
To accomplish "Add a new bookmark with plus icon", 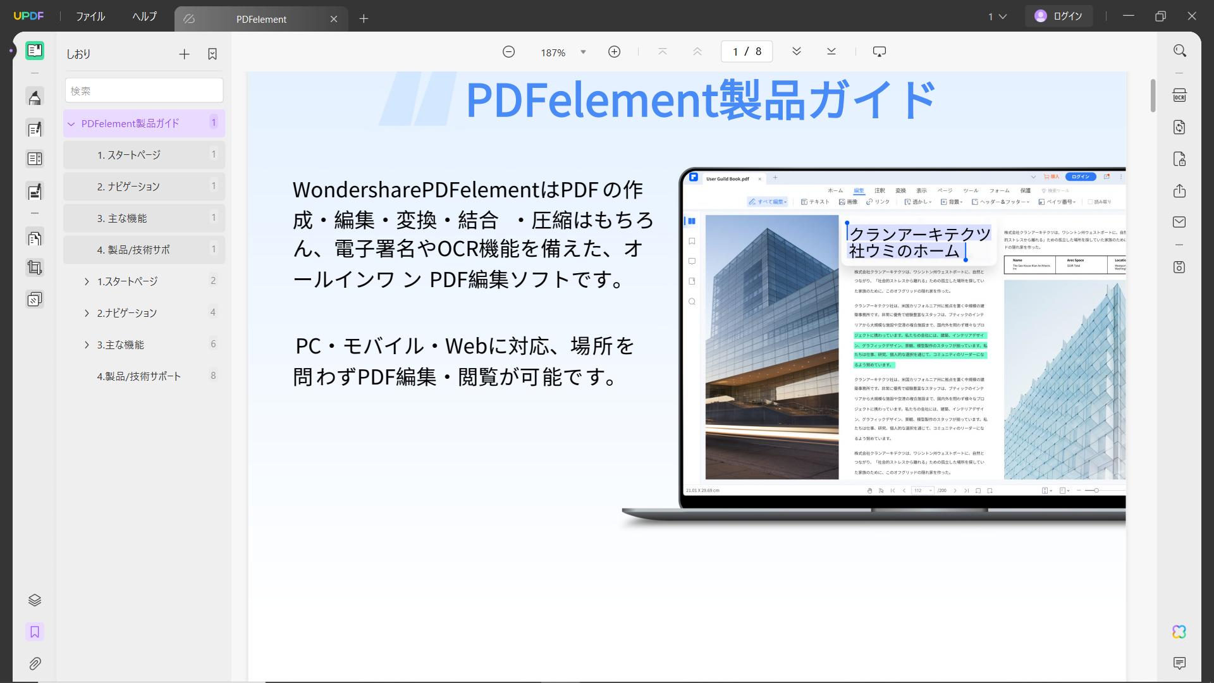I will [x=184, y=54].
